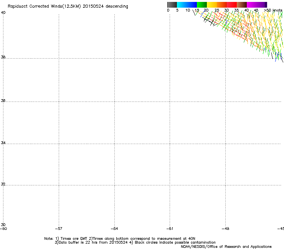Click the latitude label 30
Image resolution: width=284 pixels, height=249 pixels.
click(3, 224)
